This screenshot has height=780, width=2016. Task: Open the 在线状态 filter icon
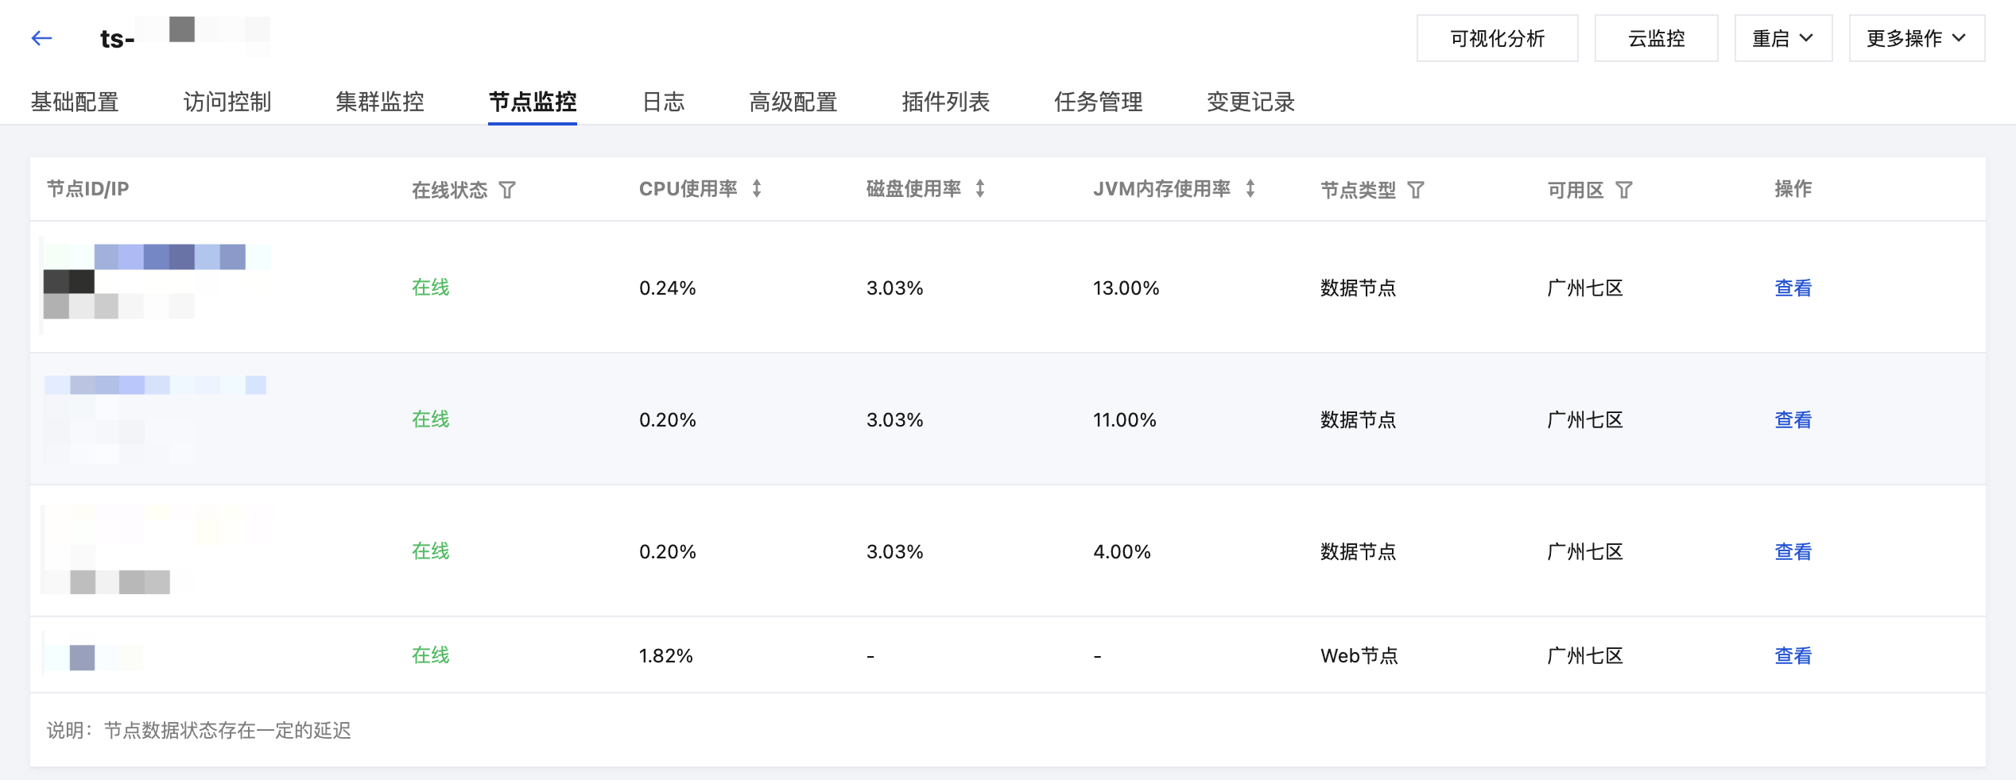pyautogui.click(x=507, y=190)
